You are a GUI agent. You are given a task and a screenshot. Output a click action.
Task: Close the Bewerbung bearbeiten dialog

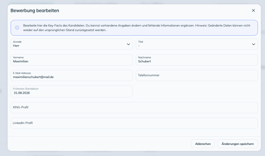253,11
